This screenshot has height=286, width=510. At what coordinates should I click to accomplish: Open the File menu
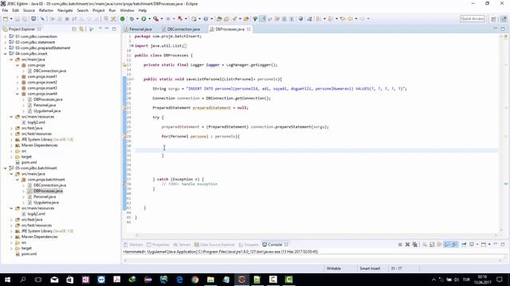[x=5, y=10]
